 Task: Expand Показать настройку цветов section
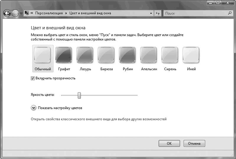[x=34, y=108]
